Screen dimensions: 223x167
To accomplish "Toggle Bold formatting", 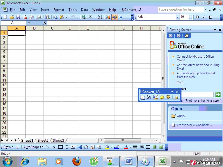I will click(x=197, y=17).
